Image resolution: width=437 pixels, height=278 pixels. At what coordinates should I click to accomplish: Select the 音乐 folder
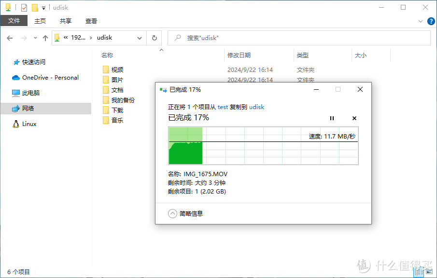pyautogui.click(x=113, y=120)
